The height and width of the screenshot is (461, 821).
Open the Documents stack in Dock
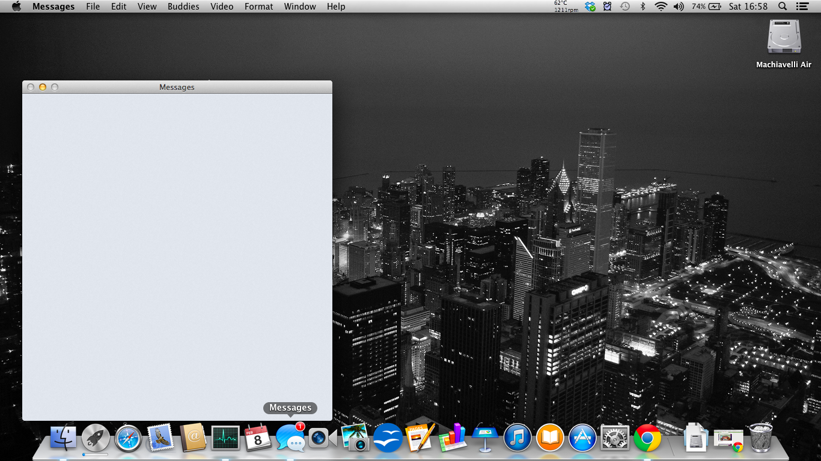click(695, 438)
